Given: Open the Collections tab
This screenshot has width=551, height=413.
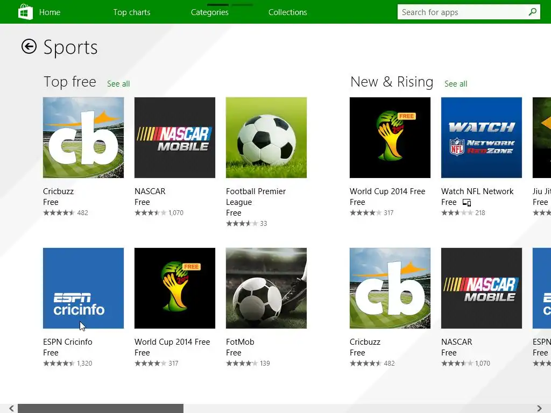Looking at the screenshot, I should 287,12.
